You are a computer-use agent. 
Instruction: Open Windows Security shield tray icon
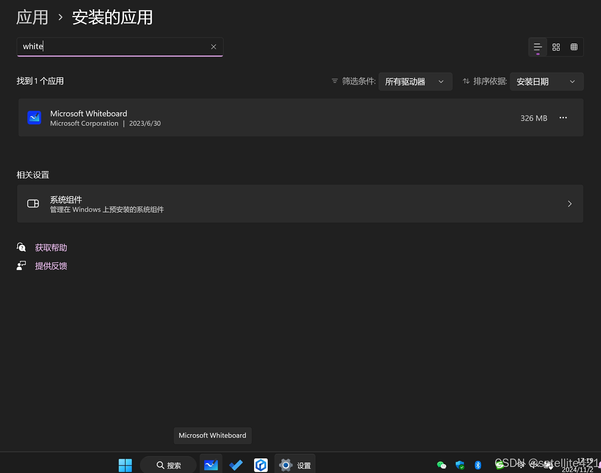coord(460,465)
